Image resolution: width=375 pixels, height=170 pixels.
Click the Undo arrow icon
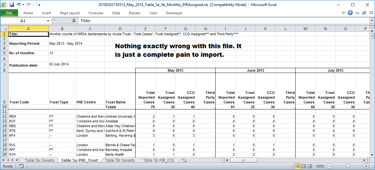19,4
